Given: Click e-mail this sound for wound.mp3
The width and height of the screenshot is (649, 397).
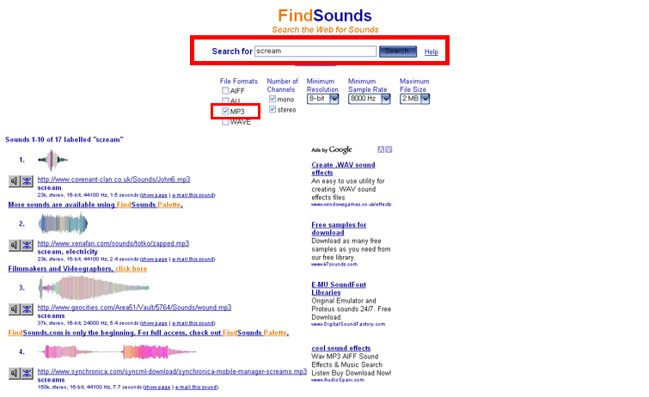Looking at the screenshot, I should [193, 323].
